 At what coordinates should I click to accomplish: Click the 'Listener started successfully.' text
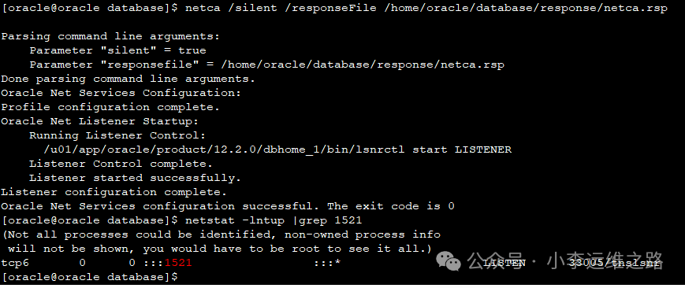coord(135,178)
